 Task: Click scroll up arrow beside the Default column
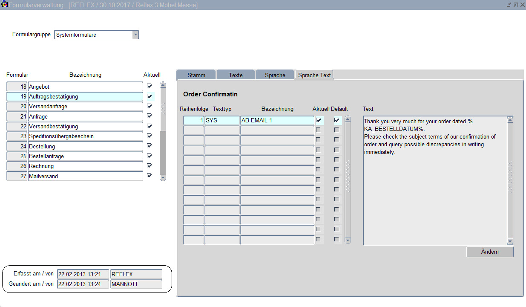[348, 119]
